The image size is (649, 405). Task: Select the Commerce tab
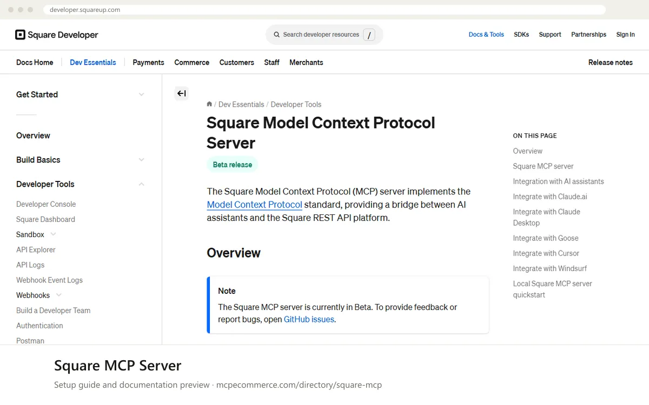point(191,62)
